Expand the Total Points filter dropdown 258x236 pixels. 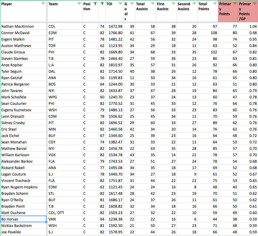click(215, 4)
